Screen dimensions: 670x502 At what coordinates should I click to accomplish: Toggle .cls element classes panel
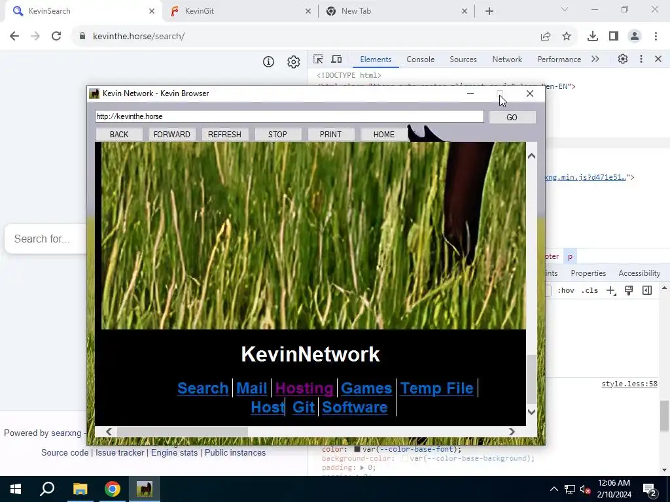click(x=590, y=291)
